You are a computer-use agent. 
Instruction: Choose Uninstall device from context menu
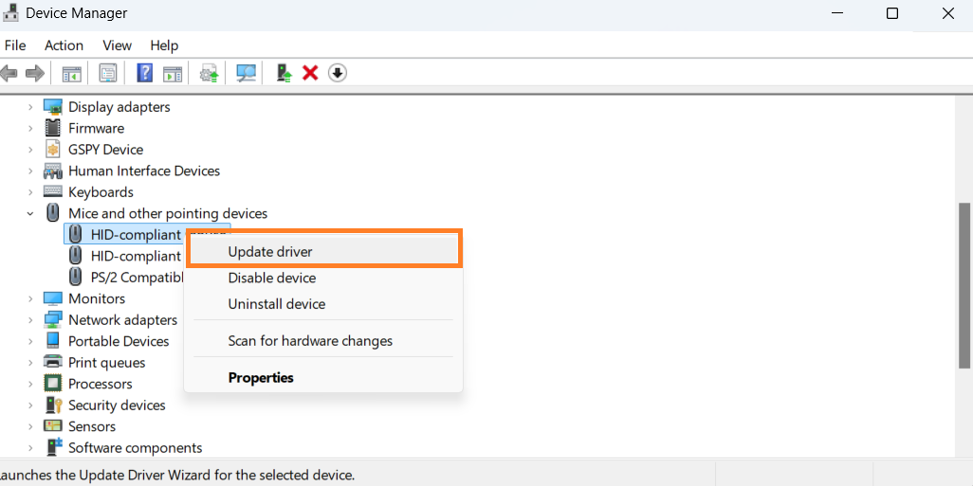pyautogui.click(x=323, y=304)
